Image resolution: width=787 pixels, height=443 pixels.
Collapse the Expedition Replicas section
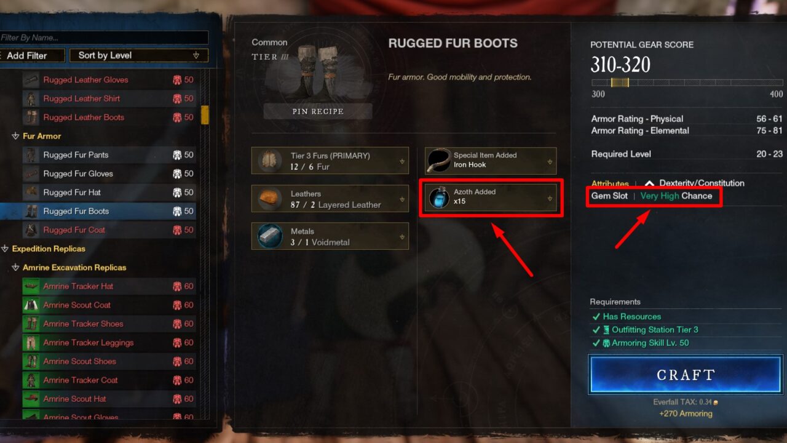[x=6, y=249]
